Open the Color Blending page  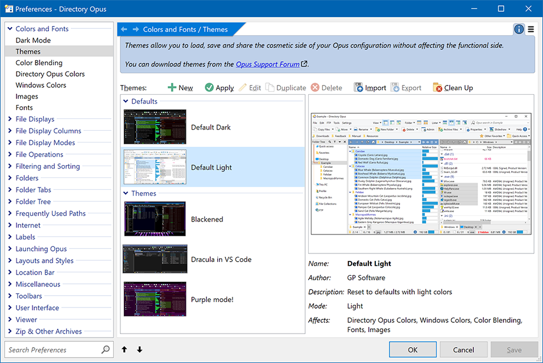39,62
